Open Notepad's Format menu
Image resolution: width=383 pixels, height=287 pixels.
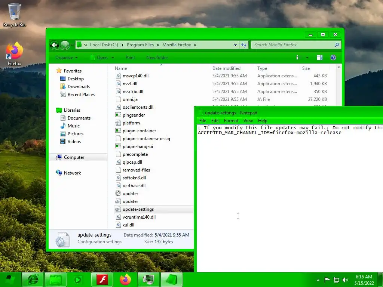[x=231, y=121]
